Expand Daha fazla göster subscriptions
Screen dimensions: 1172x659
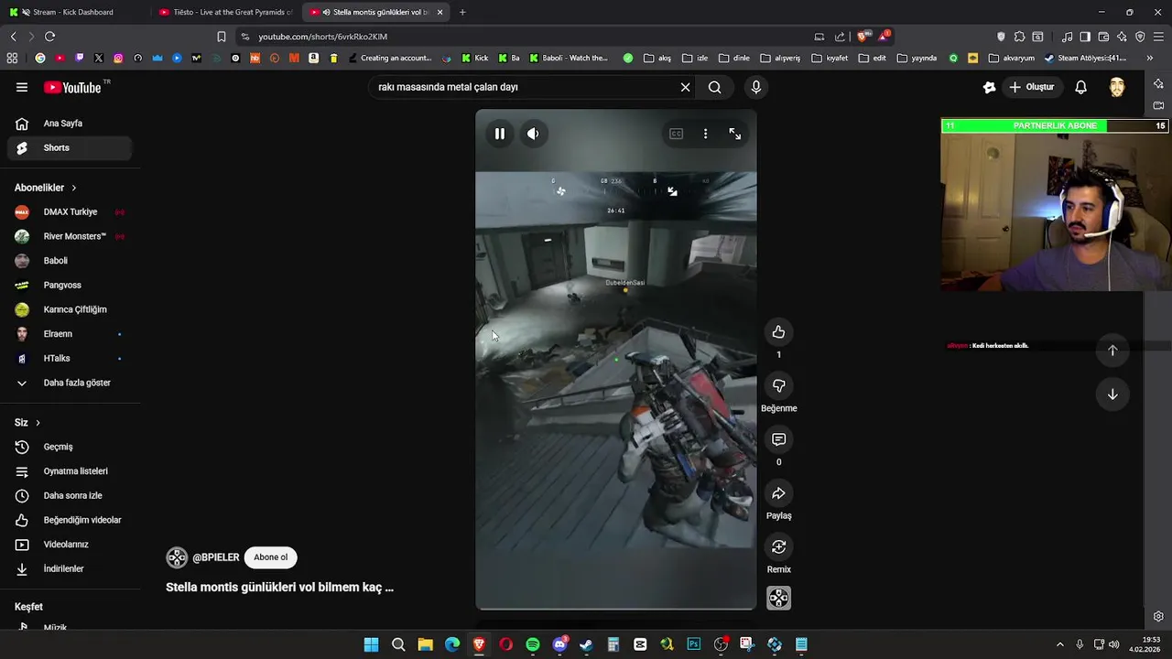(x=70, y=383)
